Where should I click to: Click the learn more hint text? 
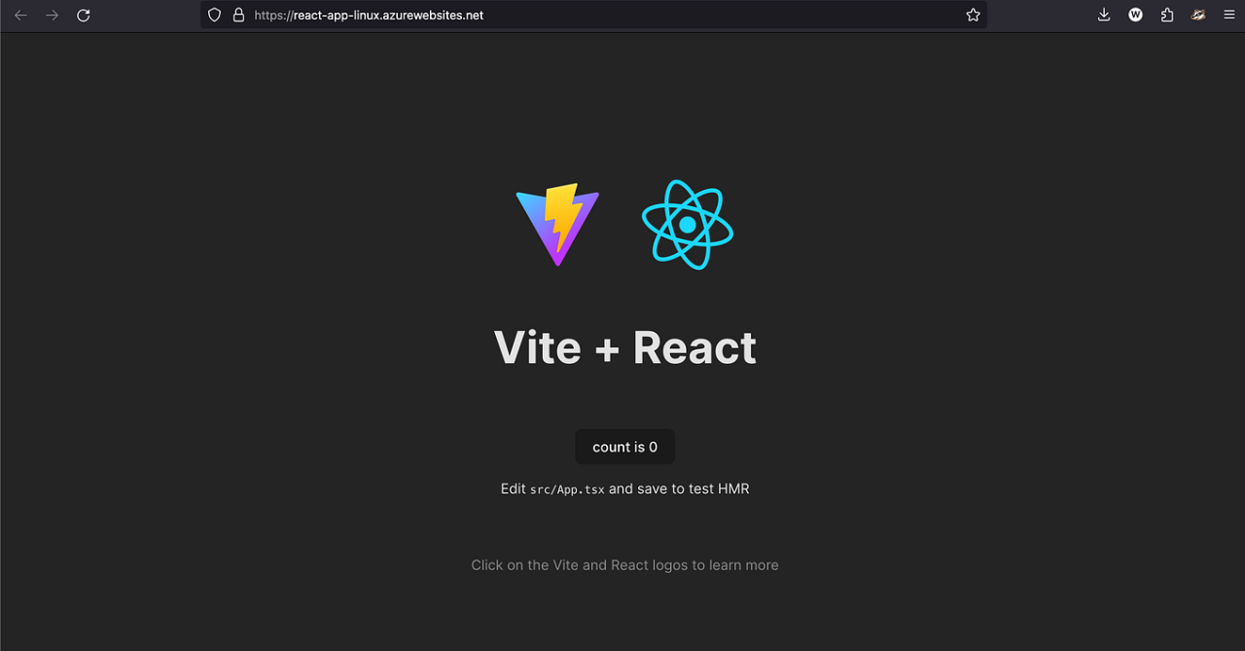(x=624, y=564)
